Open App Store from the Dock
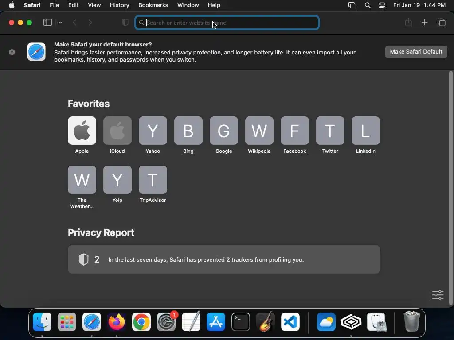This screenshot has width=454, height=340. (x=216, y=322)
